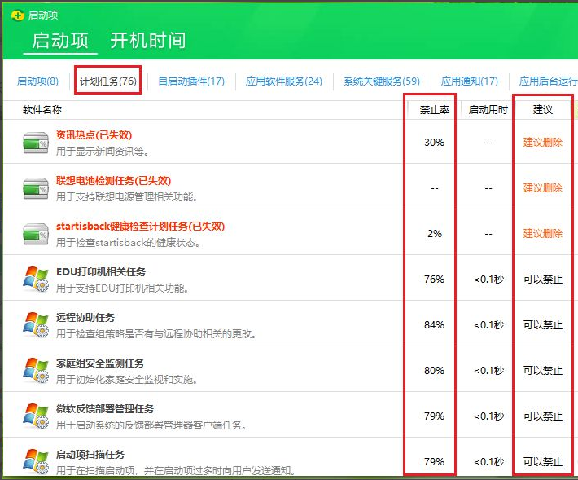The image size is (578, 480).
Task: Click the startisback健康检查计划任务 icon
Action: (36, 234)
